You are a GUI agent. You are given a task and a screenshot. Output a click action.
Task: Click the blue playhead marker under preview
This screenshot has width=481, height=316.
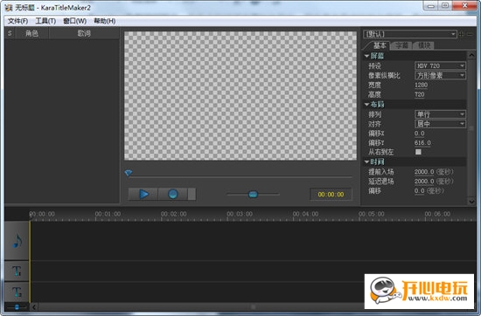[129, 173]
